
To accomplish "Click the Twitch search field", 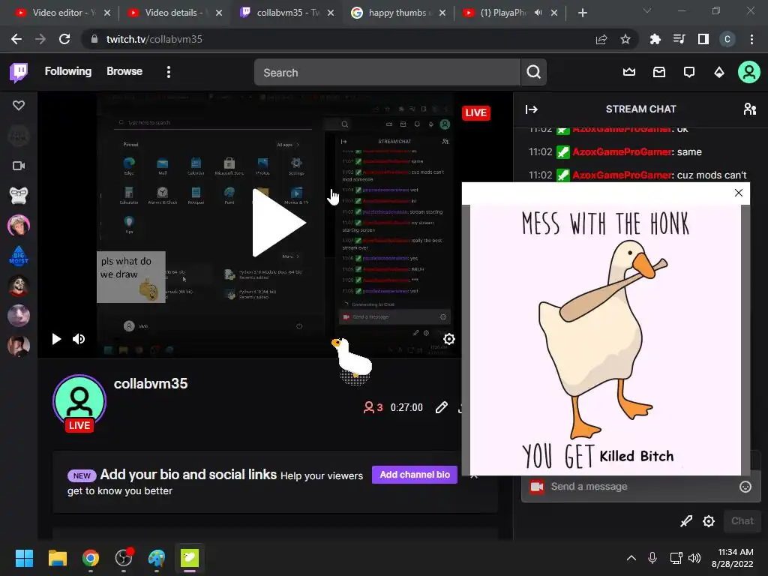I will pos(387,73).
